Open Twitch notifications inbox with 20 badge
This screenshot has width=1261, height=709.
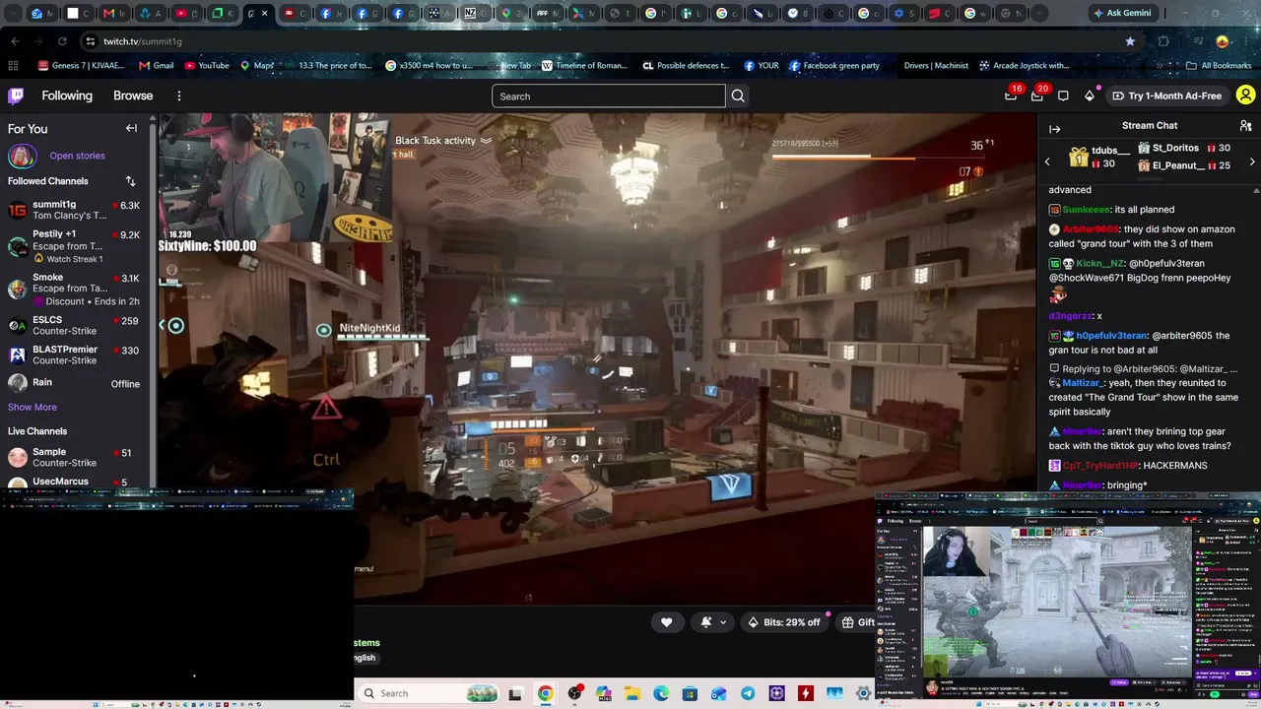point(1037,96)
